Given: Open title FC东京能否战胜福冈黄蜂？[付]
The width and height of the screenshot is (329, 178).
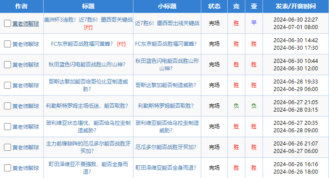Looking at the screenshot, I should 88,44.
